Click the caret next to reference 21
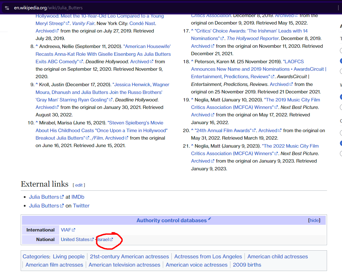This screenshot has height=280, width=342. [192, 146]
